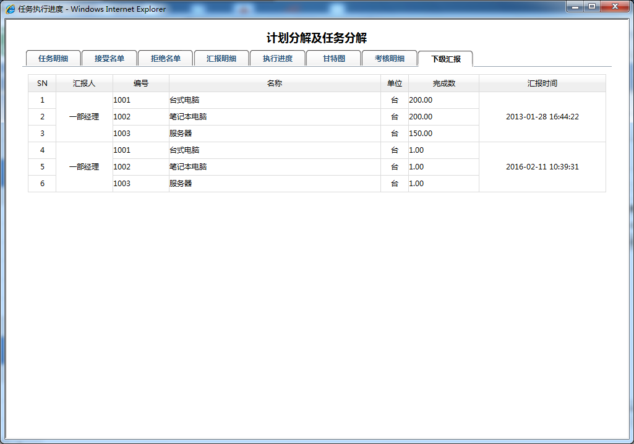Click the Internet Explorer icon in title bar
Screen dimensions: 634x444
tap(11, 9)
